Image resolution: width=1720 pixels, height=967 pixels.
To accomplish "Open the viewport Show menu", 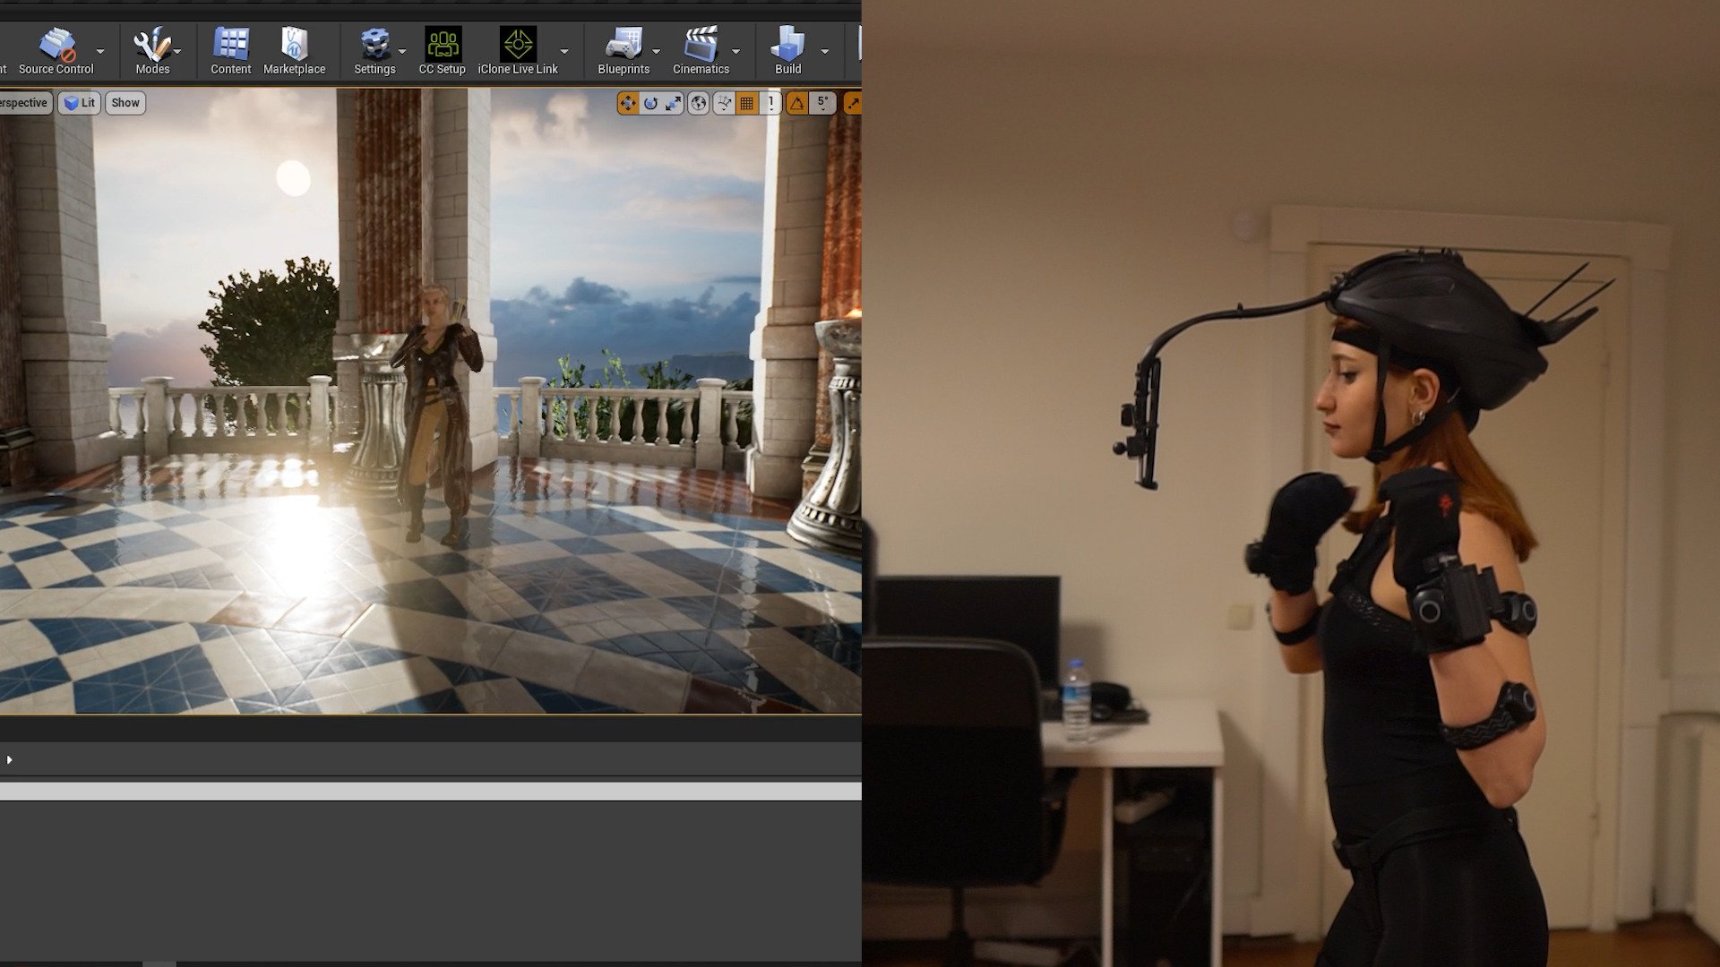I will (x=125, y=103).
